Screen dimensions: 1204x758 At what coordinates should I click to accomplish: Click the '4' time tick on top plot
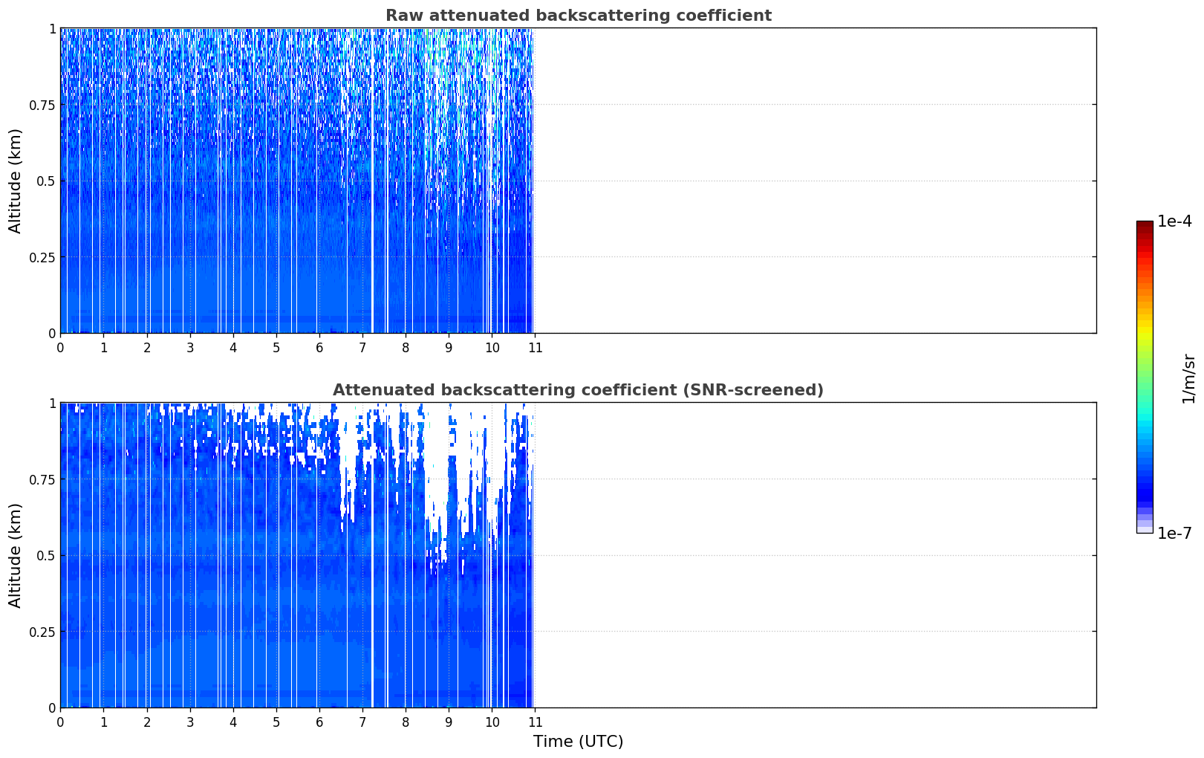233,348
